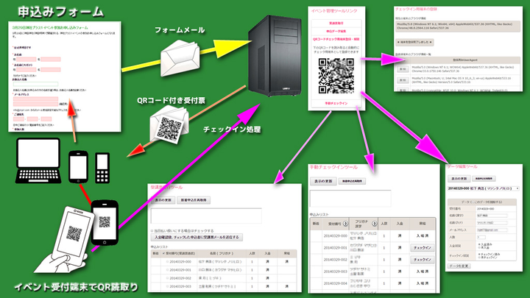Click the フォームメール envelope icon
This screenshot has height=298, width=530.
[180, 58]
